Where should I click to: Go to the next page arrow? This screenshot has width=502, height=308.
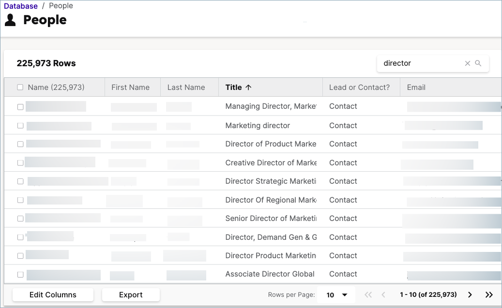coord(470,295)
